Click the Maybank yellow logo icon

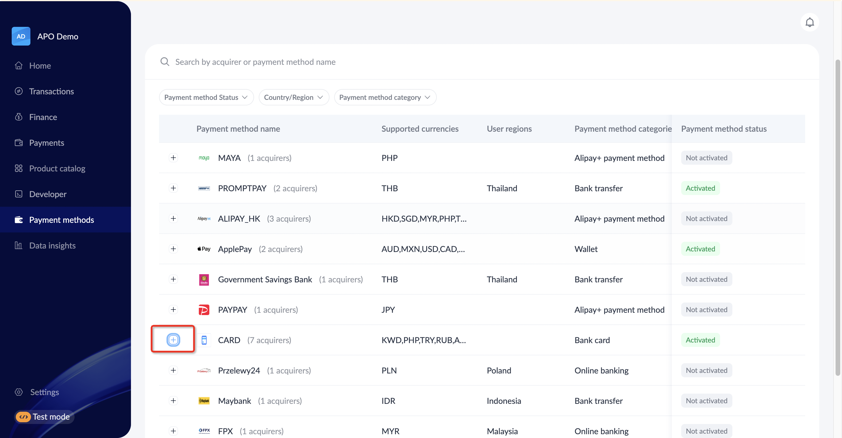tap(204, 401)
